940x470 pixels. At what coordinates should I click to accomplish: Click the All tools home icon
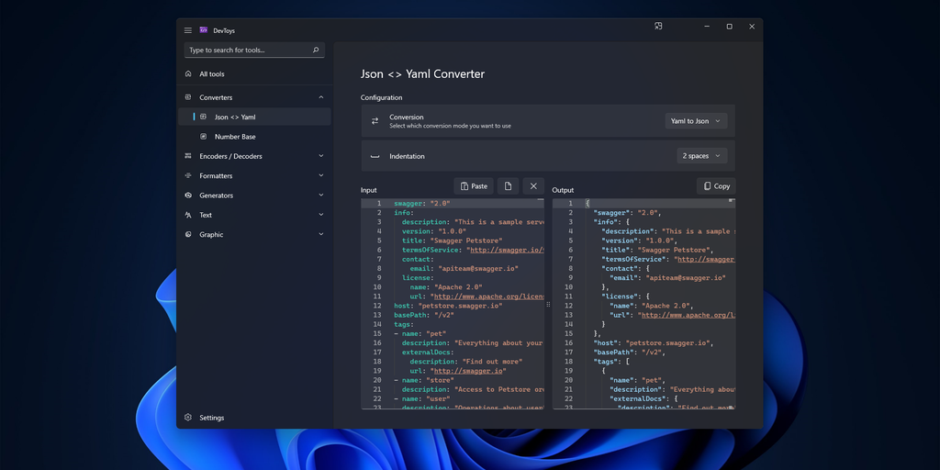point(188,74)
